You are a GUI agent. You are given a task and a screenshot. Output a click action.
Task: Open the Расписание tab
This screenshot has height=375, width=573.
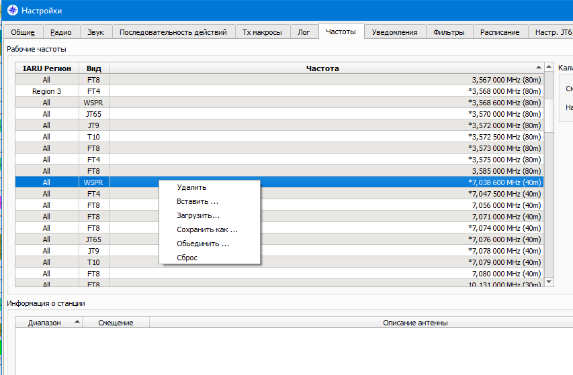click(x=500, y=32)
